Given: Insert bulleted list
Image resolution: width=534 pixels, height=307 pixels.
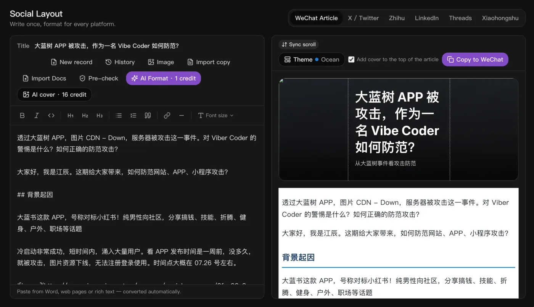Looking at the screenshot, I should (119, 115).
